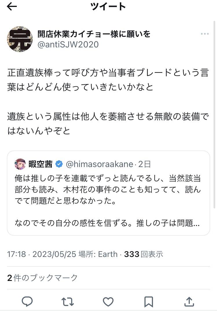The image size is (217, 311).
Task: Open @himasoraakane handle in quote
Action: (x=100, y=164)
